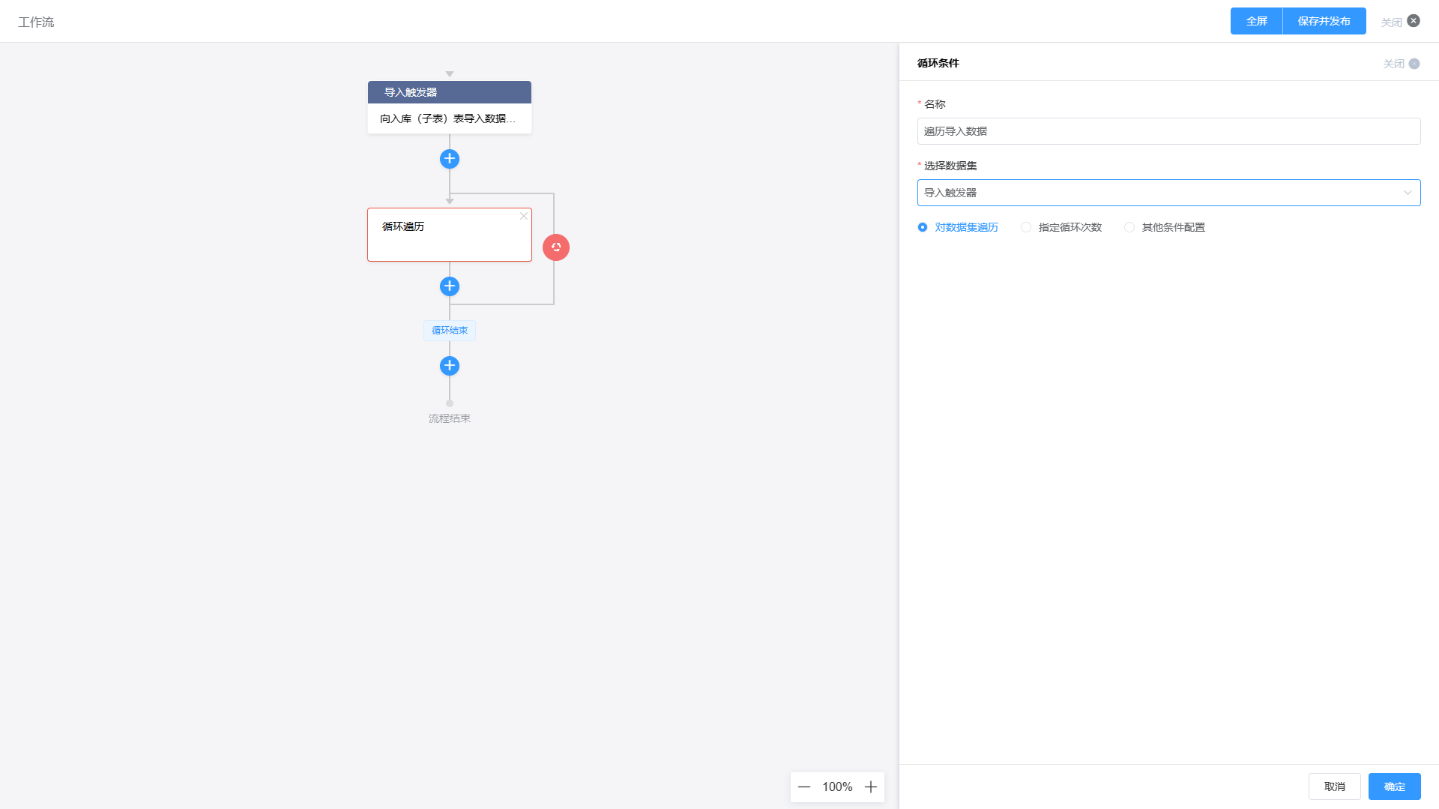Image resolution: width=1439 pixels, height=809 pixels.
Task: Click the 保存并发布 button
Action: pos(1324,21)
